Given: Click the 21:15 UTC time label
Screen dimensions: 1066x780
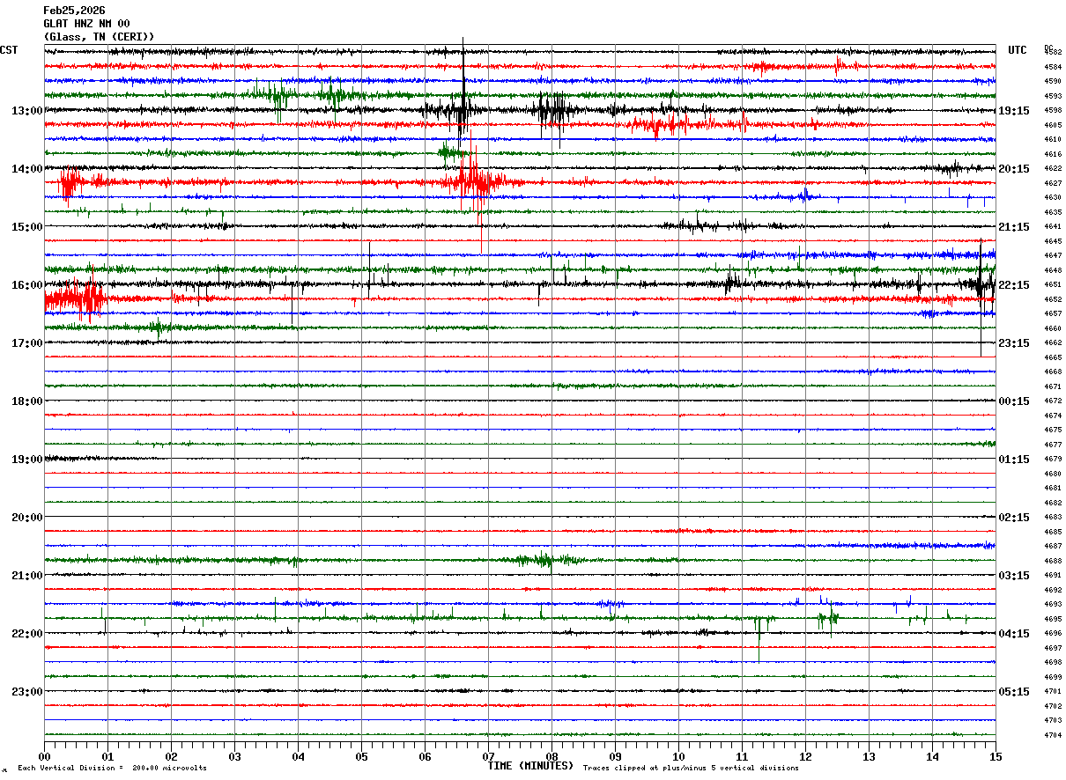Looking at the screenshot, I should [1014, 227].
